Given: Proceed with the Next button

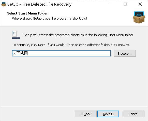Looking at the screenshot, I should pyautogui.click(x=108, y=114).
